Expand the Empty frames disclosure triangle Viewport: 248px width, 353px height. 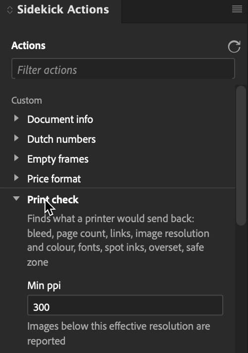[16, 158]
